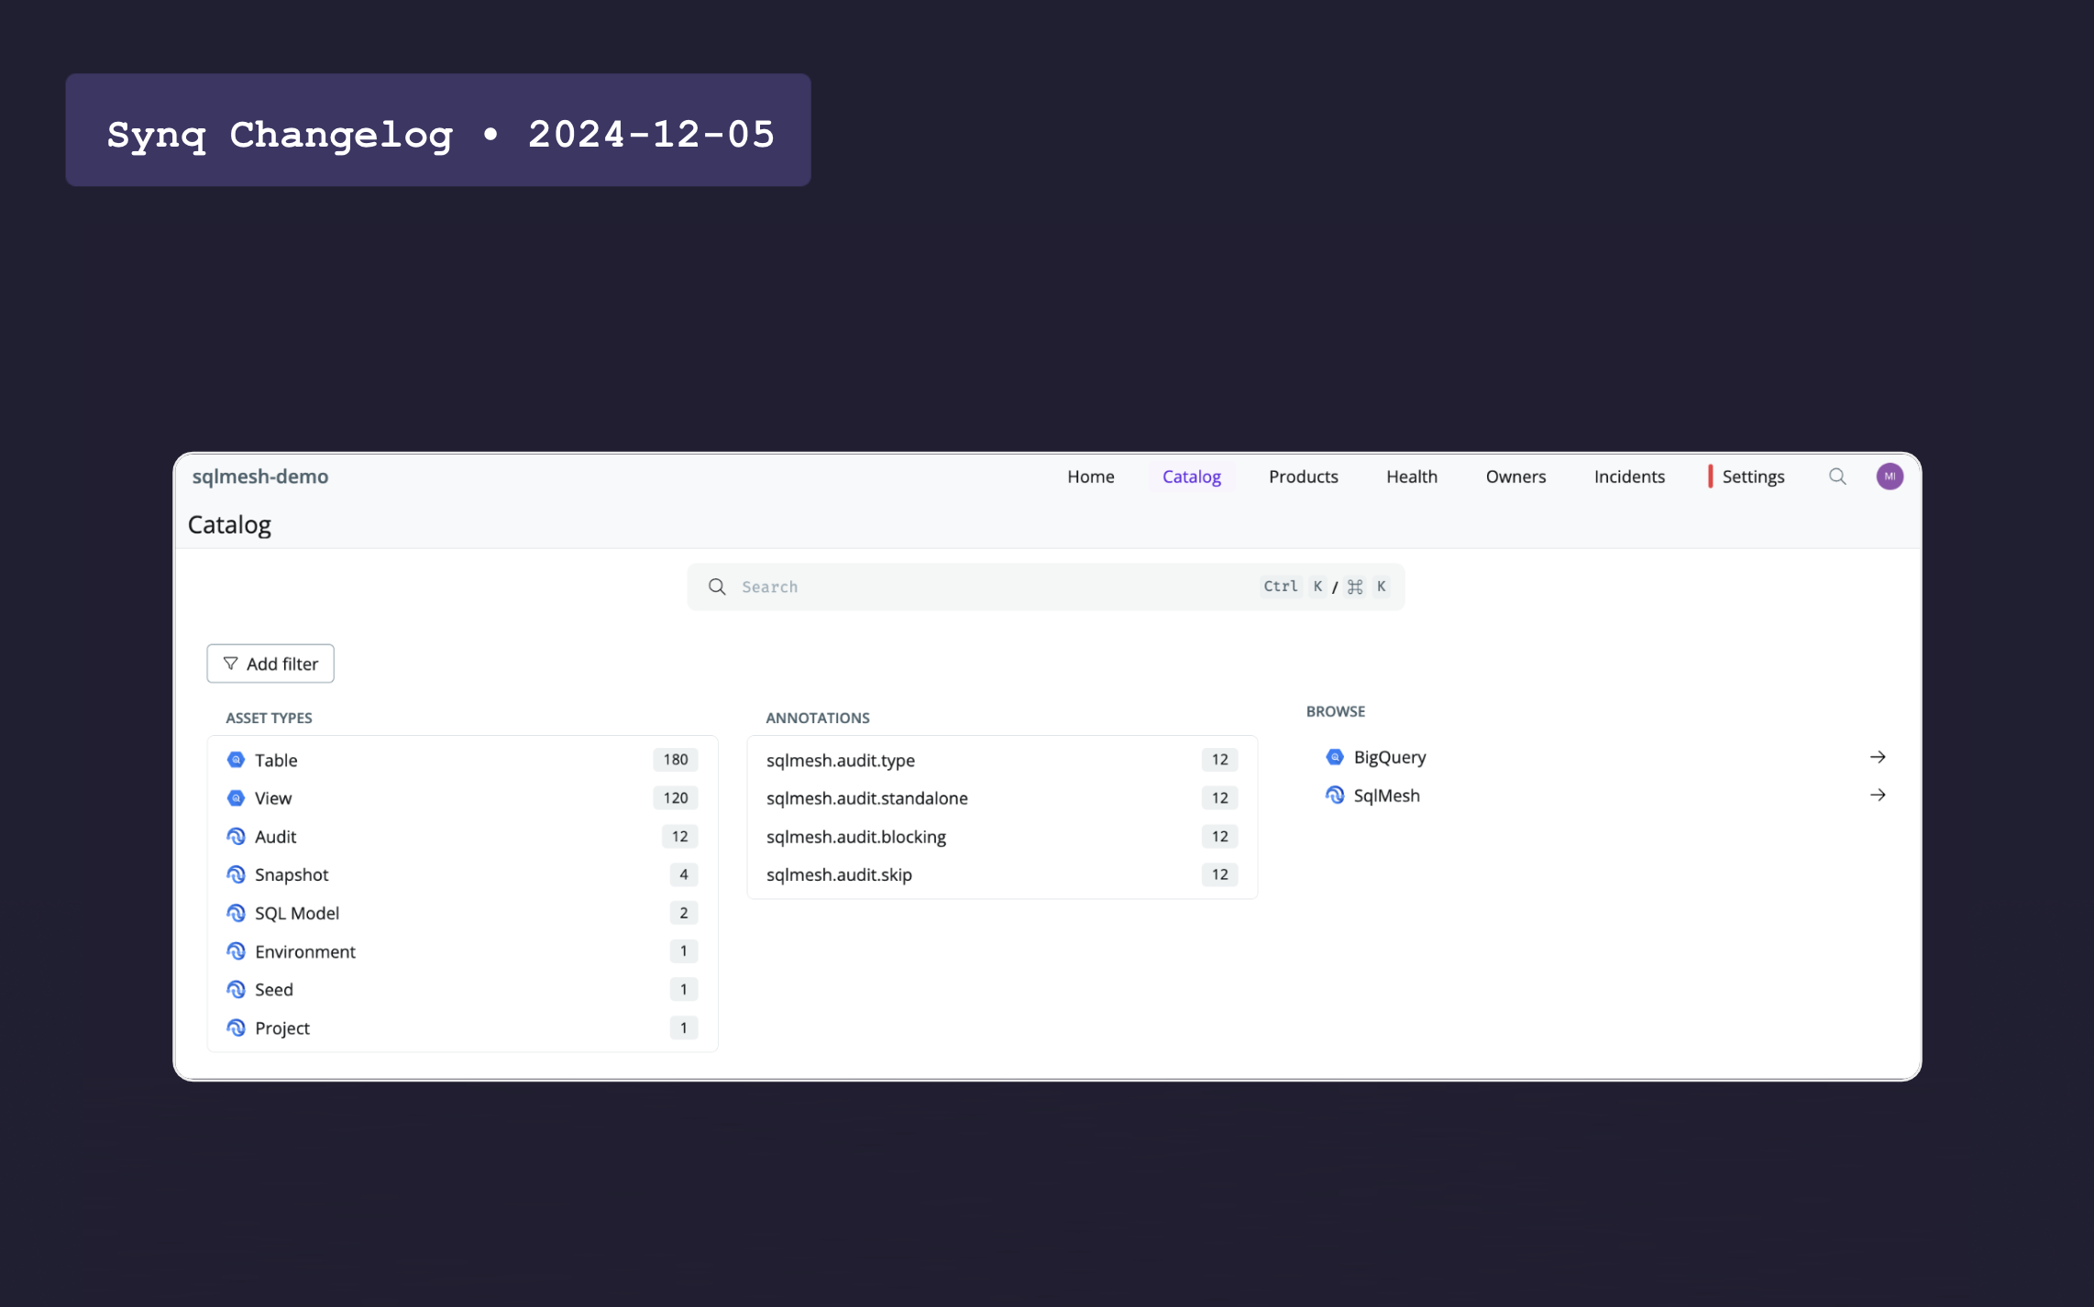Screen dimensions: 2094x1307
Task: Click the 12 count badge for Audit
Action: pyautogui.click(x=679, y=837)
